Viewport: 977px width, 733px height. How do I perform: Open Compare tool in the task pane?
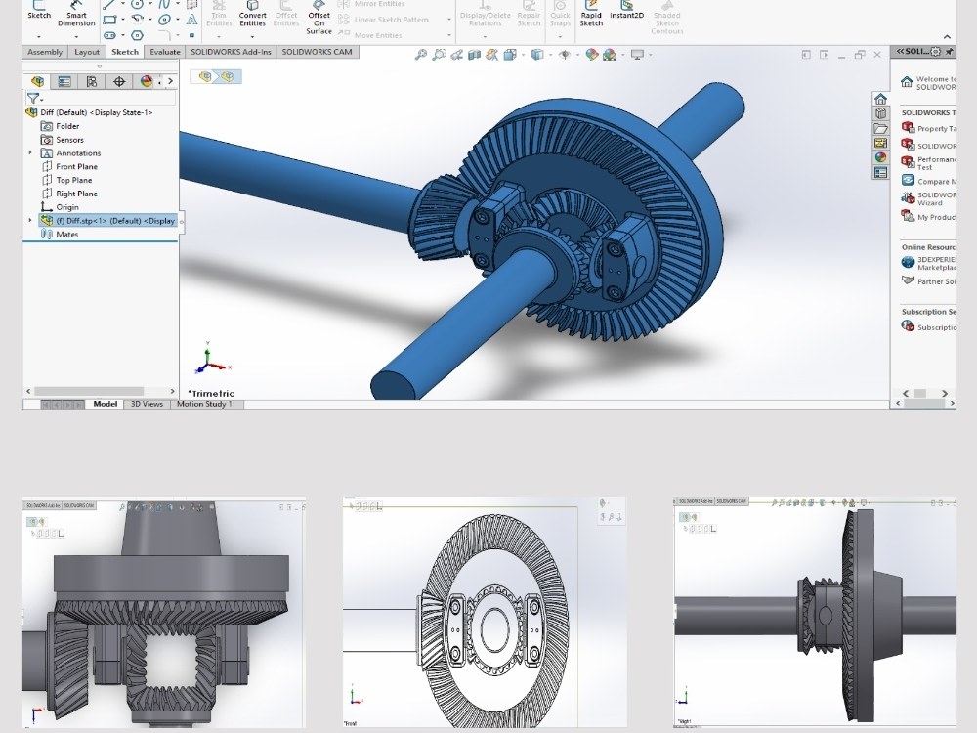[928, 181]
